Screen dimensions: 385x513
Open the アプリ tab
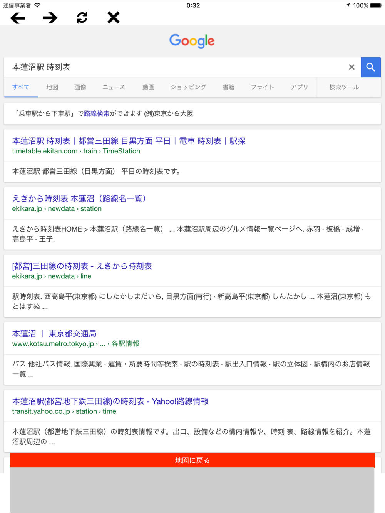point(299,87)
